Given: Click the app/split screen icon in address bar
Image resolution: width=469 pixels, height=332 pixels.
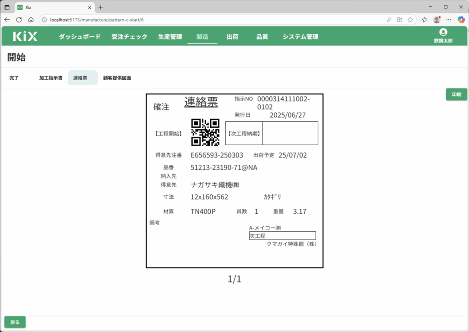Looking at the screenshot, I should pyautogui.click(x=399, y=20).
